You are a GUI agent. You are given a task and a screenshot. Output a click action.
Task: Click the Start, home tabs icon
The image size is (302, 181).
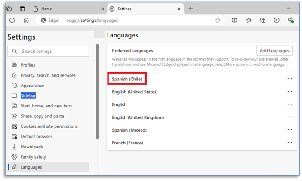point(15,106)
